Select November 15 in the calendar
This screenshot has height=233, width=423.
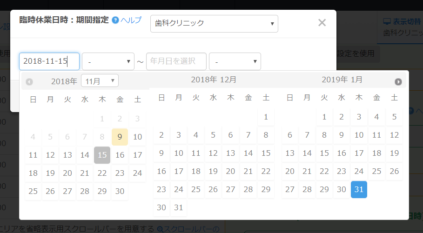102,155
